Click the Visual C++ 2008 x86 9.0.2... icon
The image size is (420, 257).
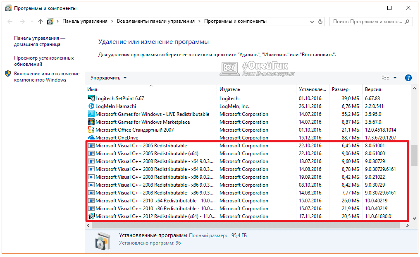point(91,177)
